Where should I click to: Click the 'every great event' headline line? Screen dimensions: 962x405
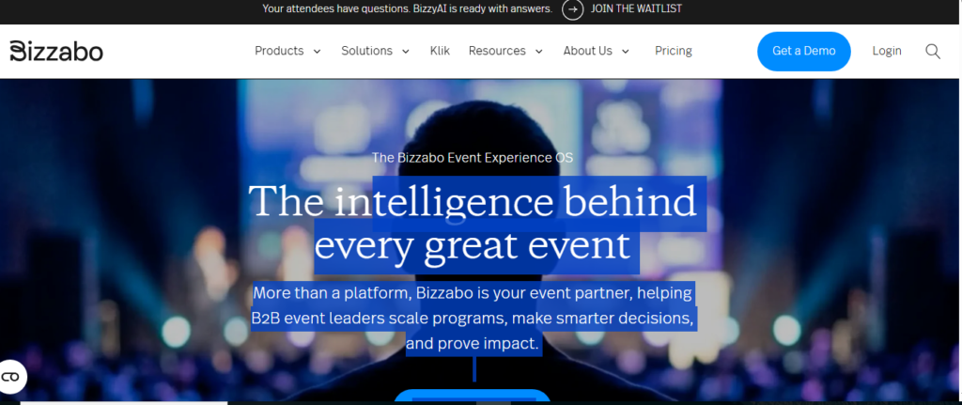[x=473, y=245]
